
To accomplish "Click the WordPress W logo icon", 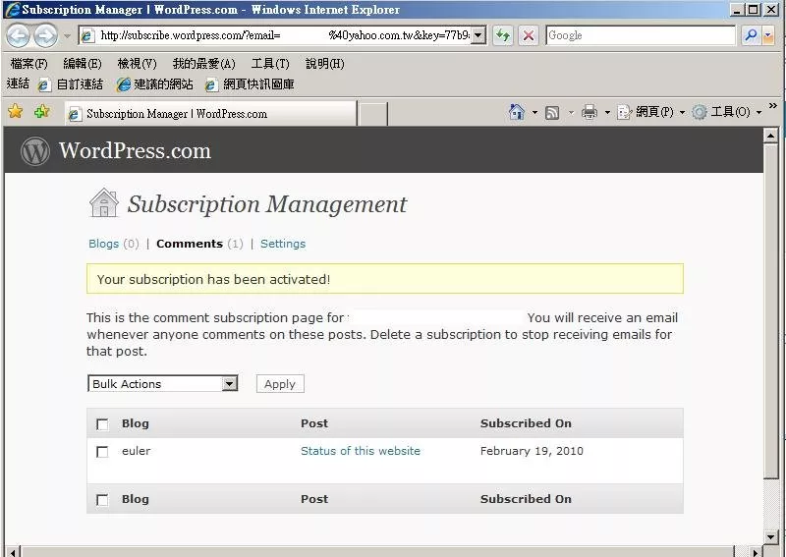I will coord(35,151).
